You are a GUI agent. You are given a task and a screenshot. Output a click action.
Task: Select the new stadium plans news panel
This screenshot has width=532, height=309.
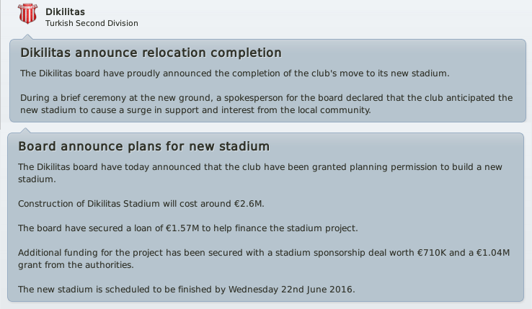pyautogui.click(x=266, y=217)
